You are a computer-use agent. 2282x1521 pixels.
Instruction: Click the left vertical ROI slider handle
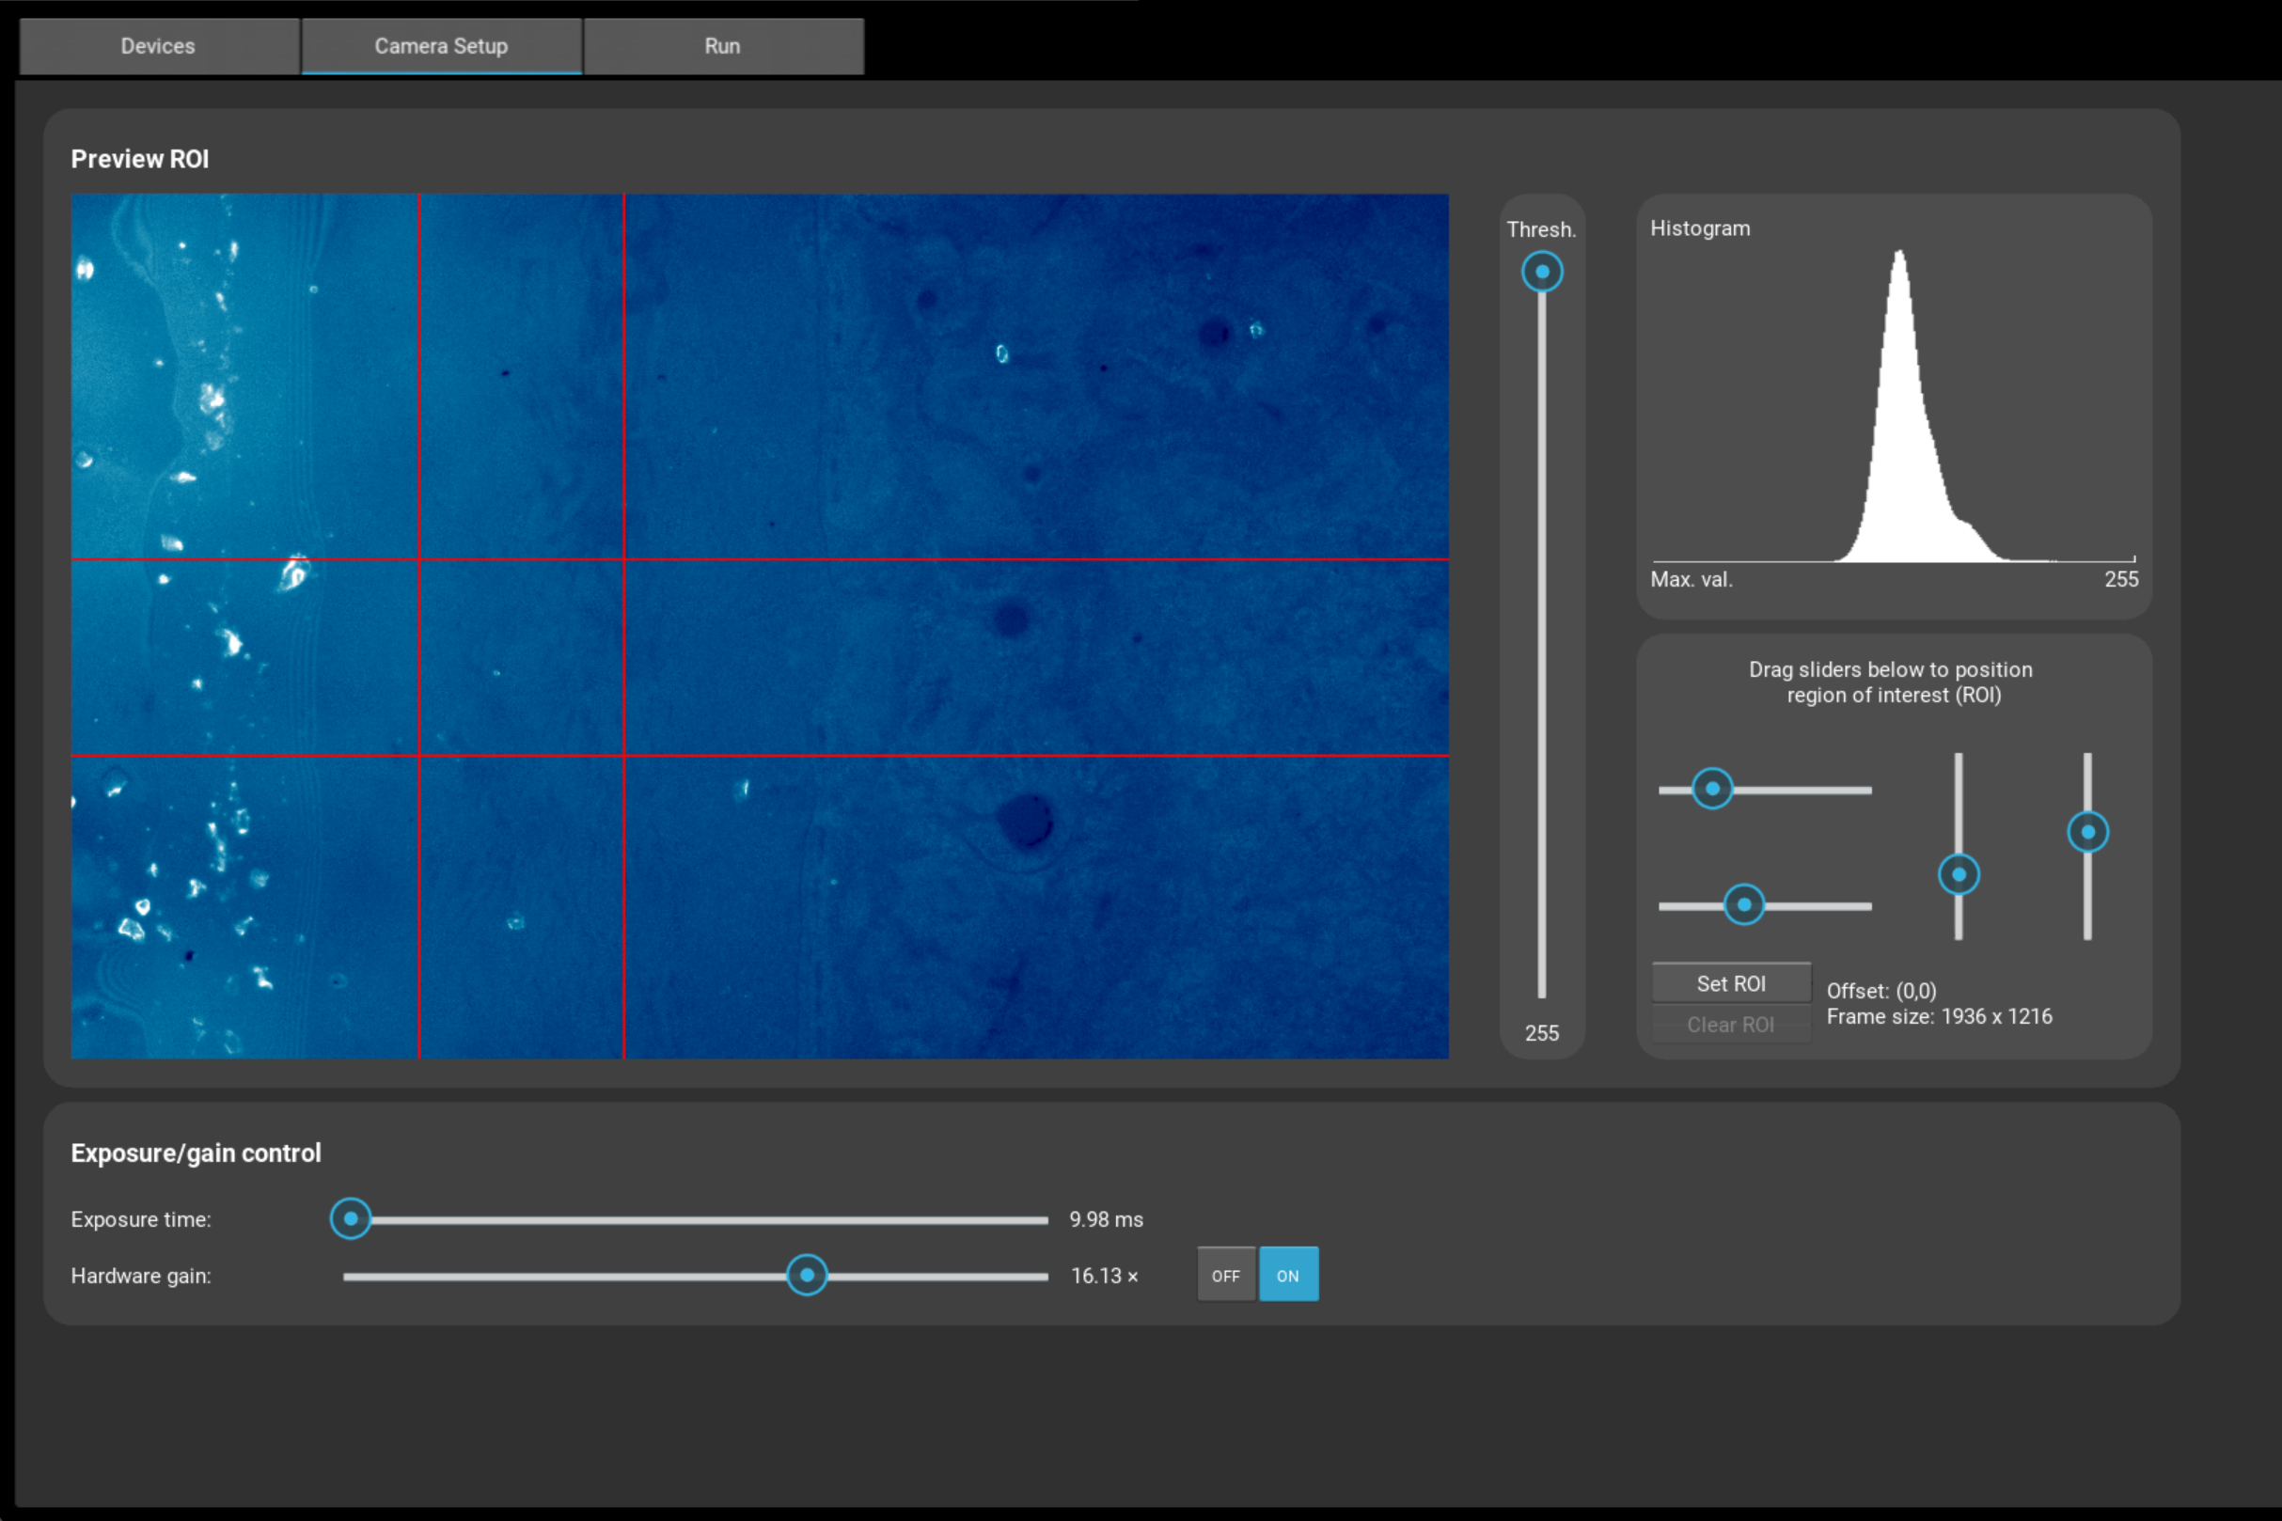tap(1958, 874)
